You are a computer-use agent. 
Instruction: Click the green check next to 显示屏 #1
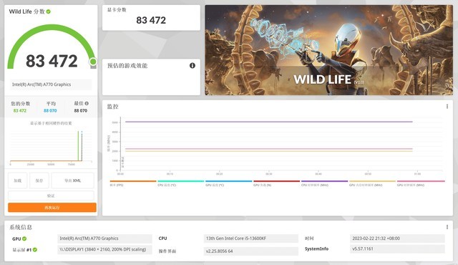(x=35, y=250)
